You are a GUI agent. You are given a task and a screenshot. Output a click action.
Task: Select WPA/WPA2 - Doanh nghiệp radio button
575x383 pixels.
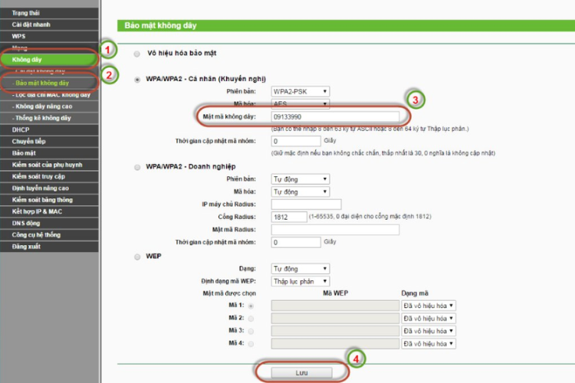tap(137, 167)
